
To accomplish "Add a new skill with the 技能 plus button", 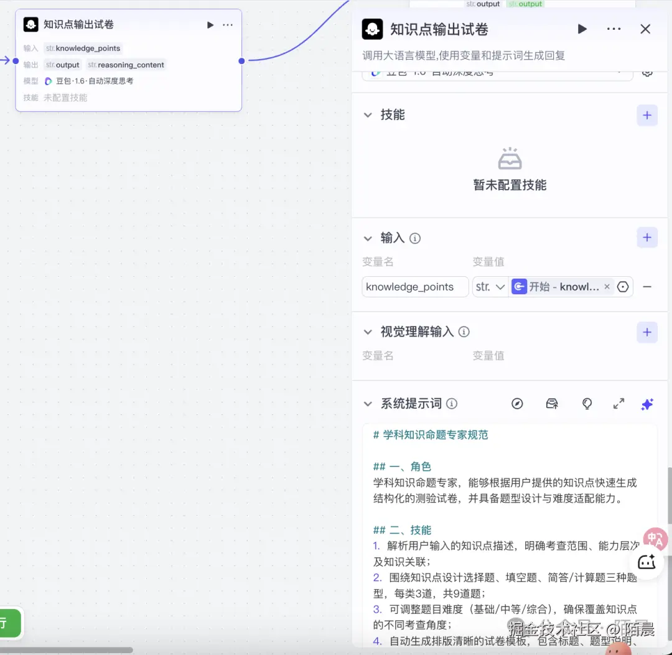I will click(x=646, y=114).
